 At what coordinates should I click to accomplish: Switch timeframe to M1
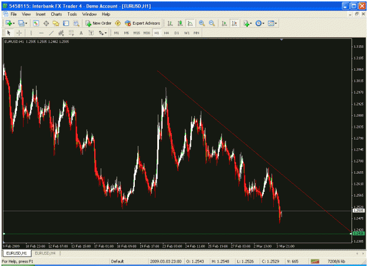tap(117, 33)
